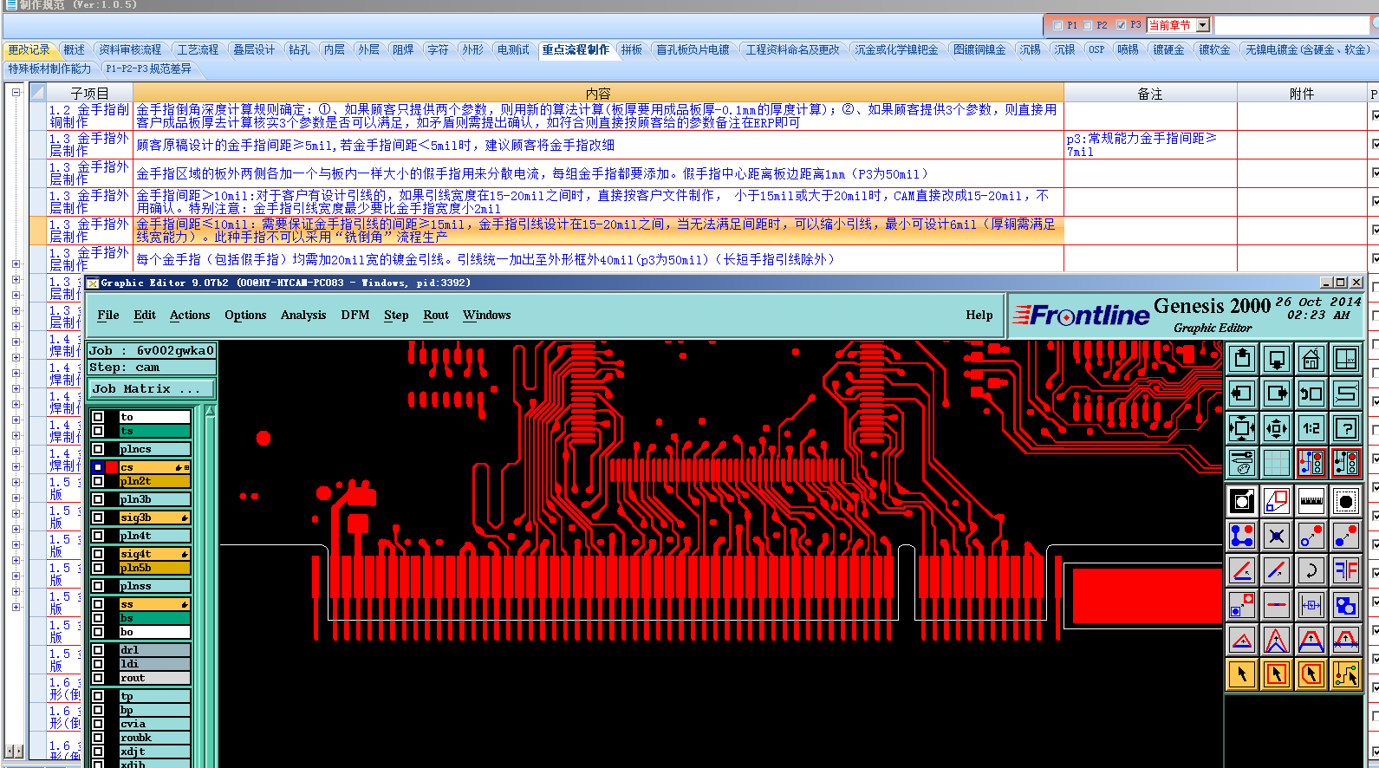Select the polygon area select tool

pos(1311,674)
